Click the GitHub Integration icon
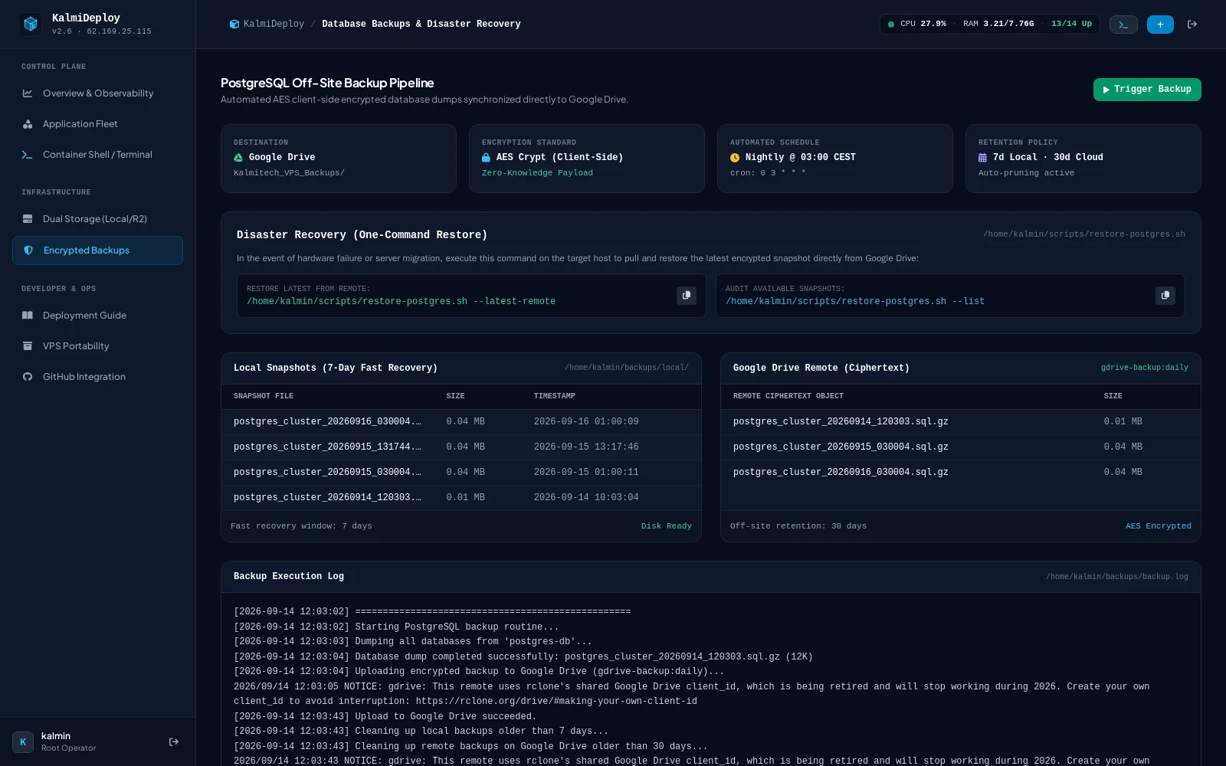This screenshot has height=766, width=1226. (28, 377)
